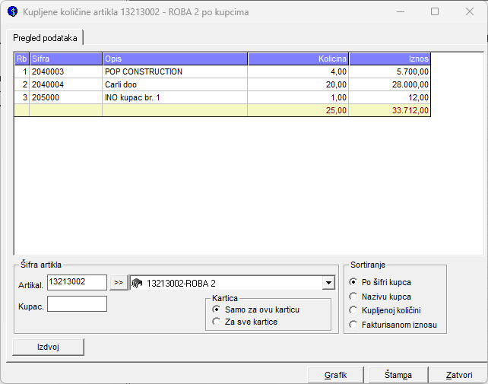Focus the Artikal code field
The height and width of the screenshot is (384, 488).
click(x=77, y=282)
